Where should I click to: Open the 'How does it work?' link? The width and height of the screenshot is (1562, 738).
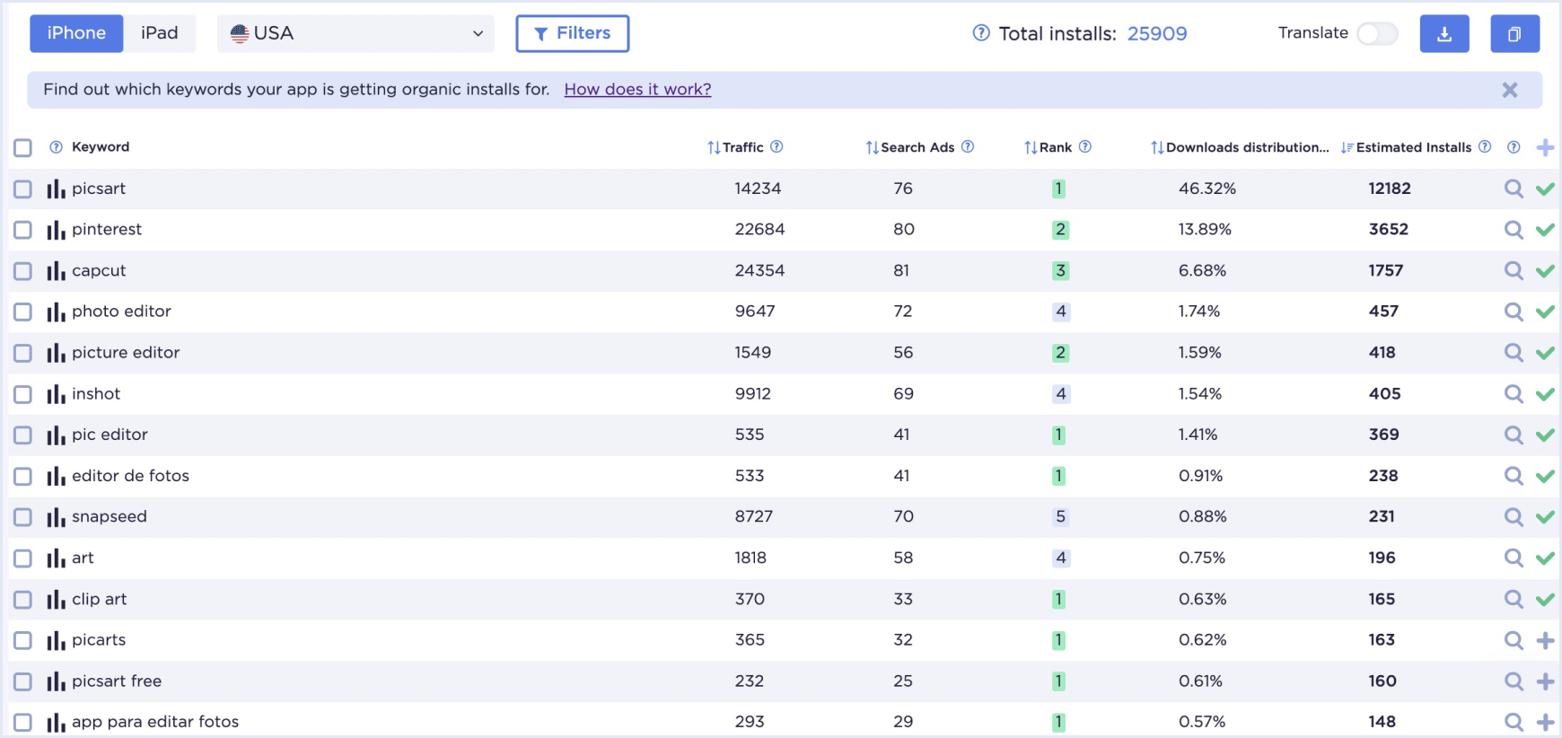click(637, 90)
